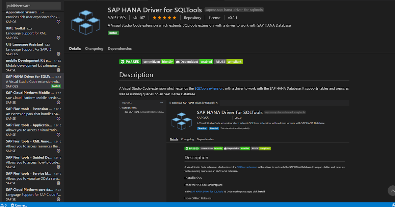The height and width of the screenshot is (207, 395).
Task: Click the scroll-to-top arrow button
Action: point(391,190)
